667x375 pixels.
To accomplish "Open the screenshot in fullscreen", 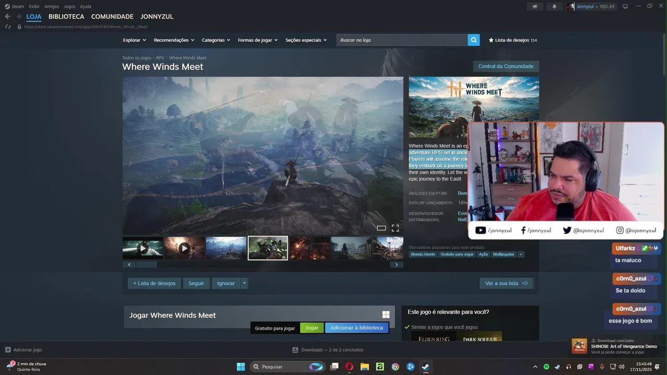I will pos(396,228).
